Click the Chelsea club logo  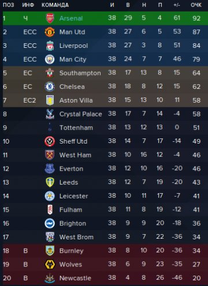tap(50, 86)
